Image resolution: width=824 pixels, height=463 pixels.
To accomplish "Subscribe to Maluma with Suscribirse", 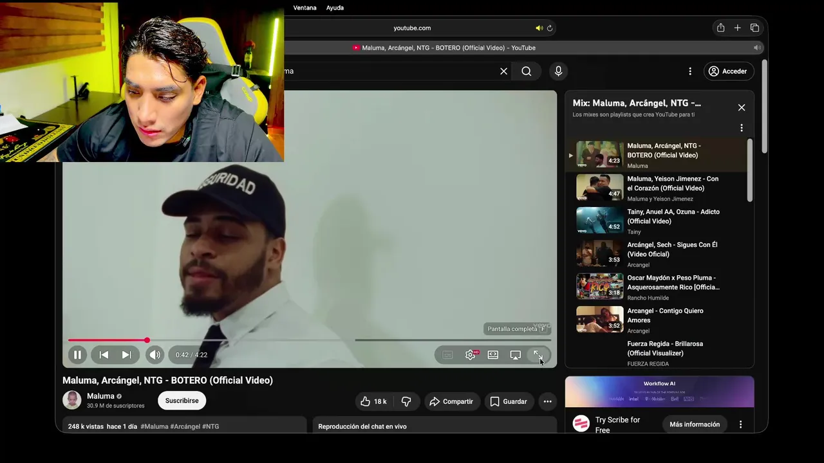I will (x=182, y=401).
